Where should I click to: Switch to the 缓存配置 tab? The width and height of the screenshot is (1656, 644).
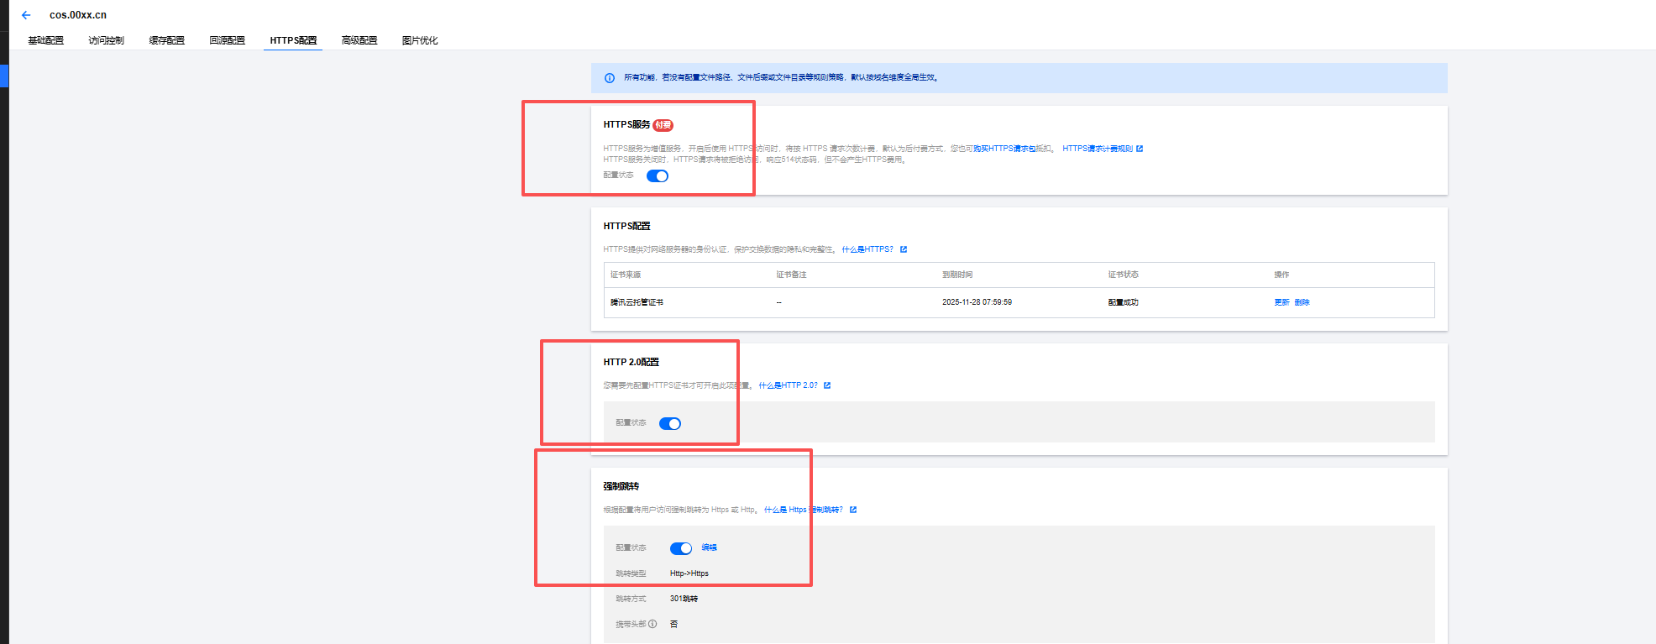[x=167, y=40]
